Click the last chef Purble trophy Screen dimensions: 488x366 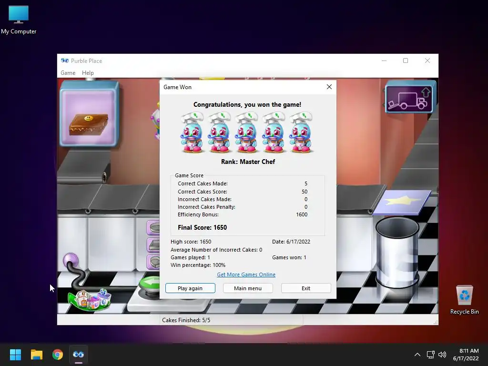pos(301,133)
